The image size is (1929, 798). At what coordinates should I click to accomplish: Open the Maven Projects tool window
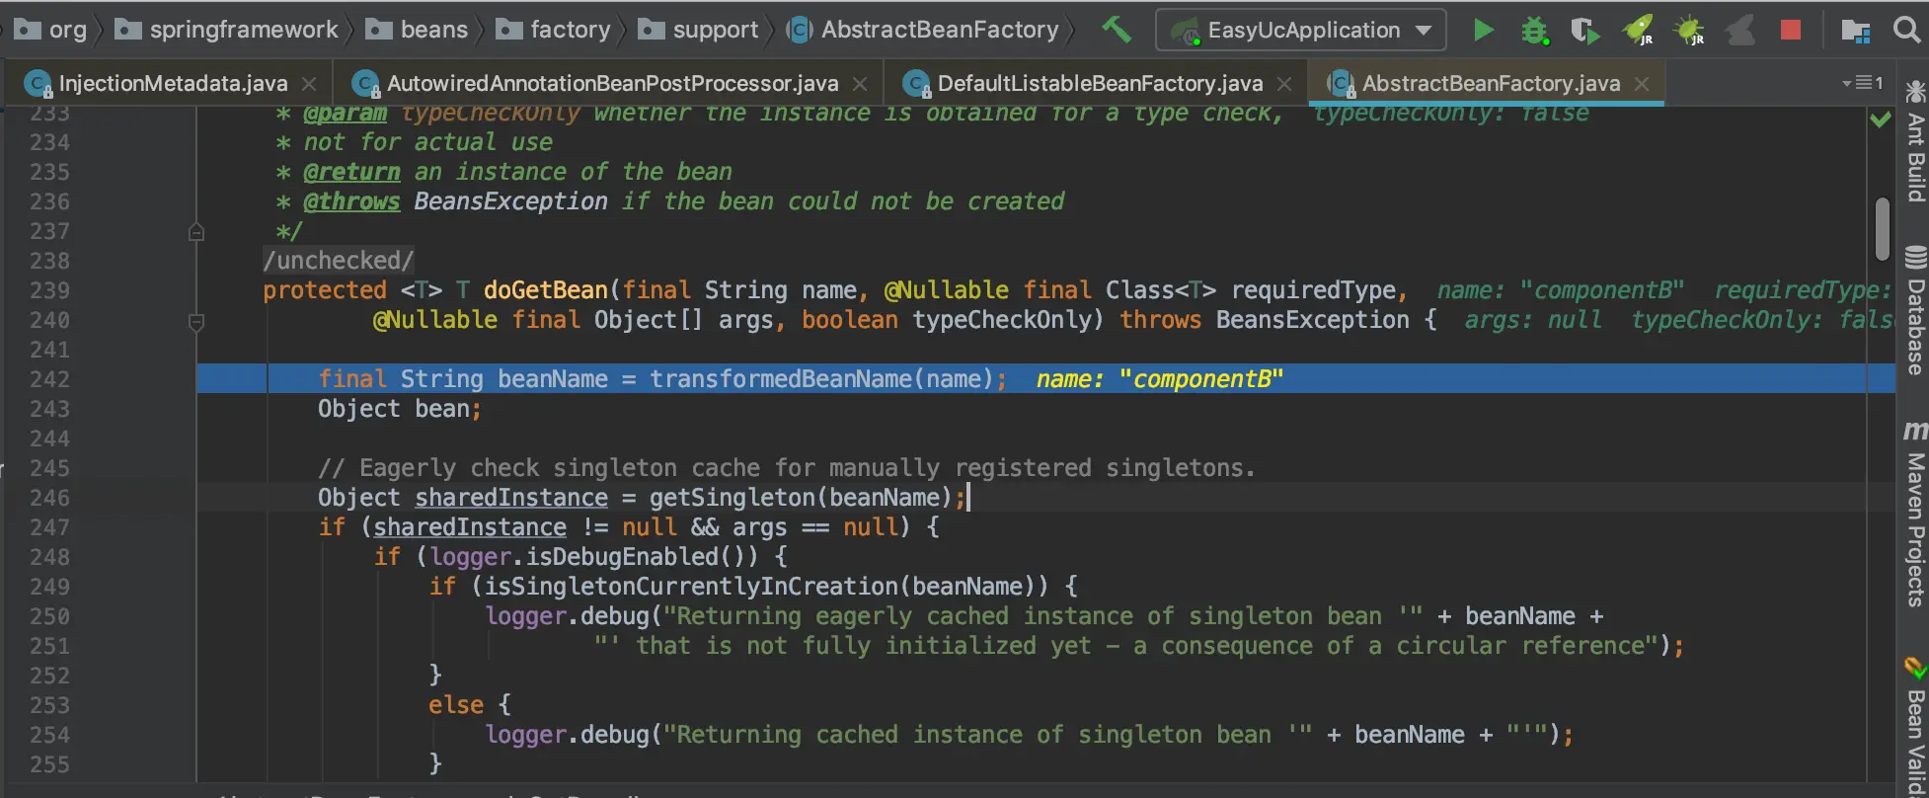[x=1915, y=514]
